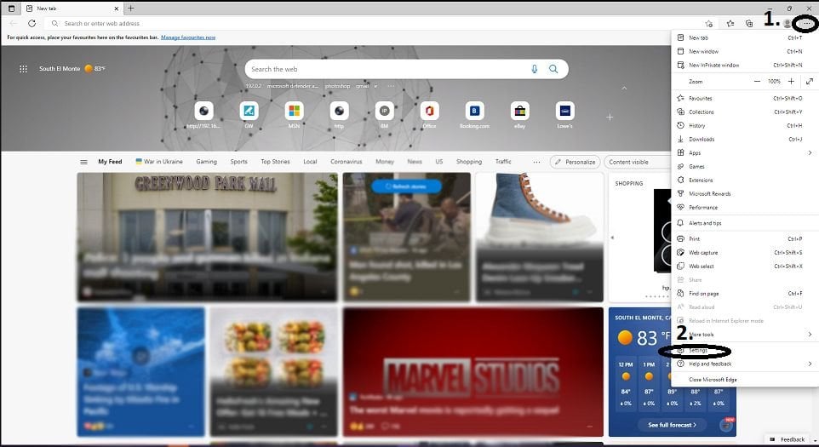Open the Content visible dropdown
Image resolution: width=819 pixels, height=447 pixels.
tap(634, 162)
